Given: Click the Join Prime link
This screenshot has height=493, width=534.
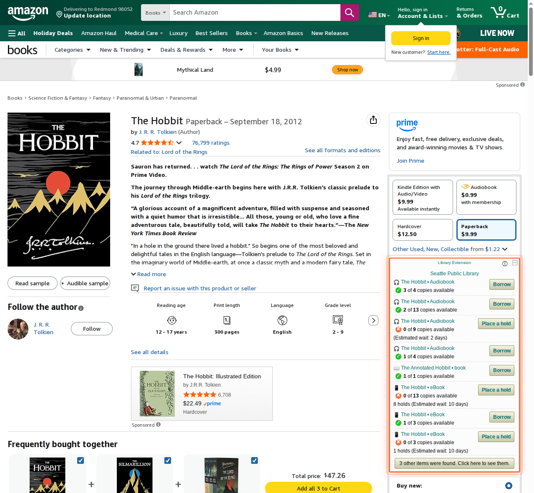Looking at the screenshot, I should pyautogui.click(x=411, y=161).
